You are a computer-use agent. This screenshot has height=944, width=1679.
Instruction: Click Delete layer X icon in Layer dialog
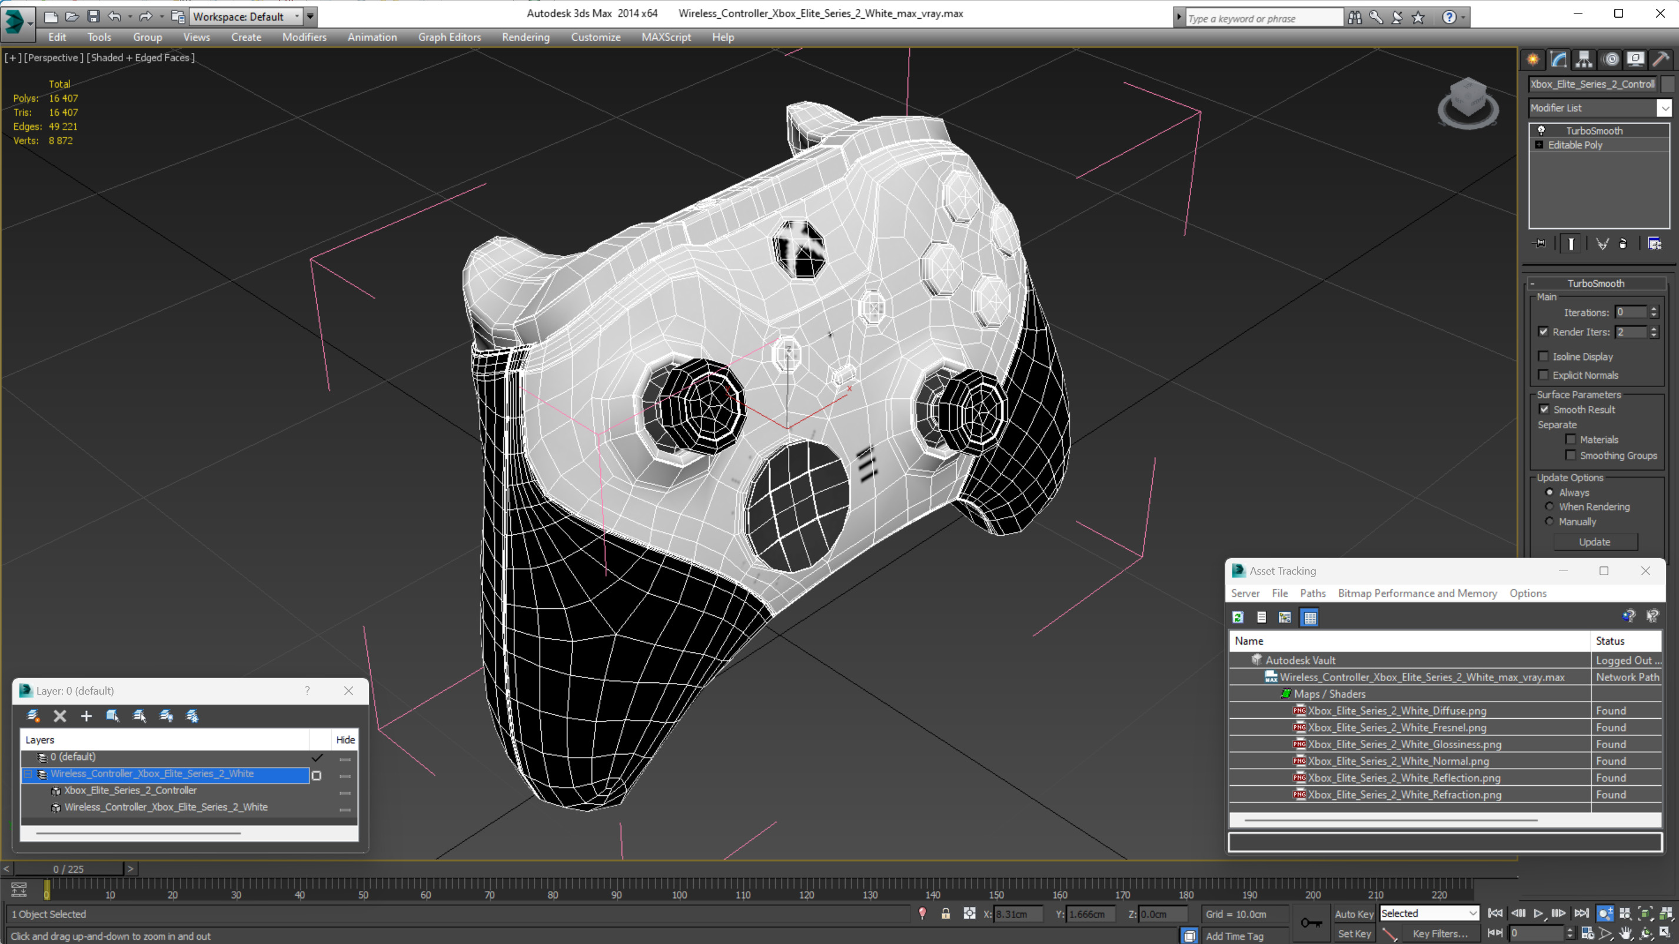click(59, 716)
